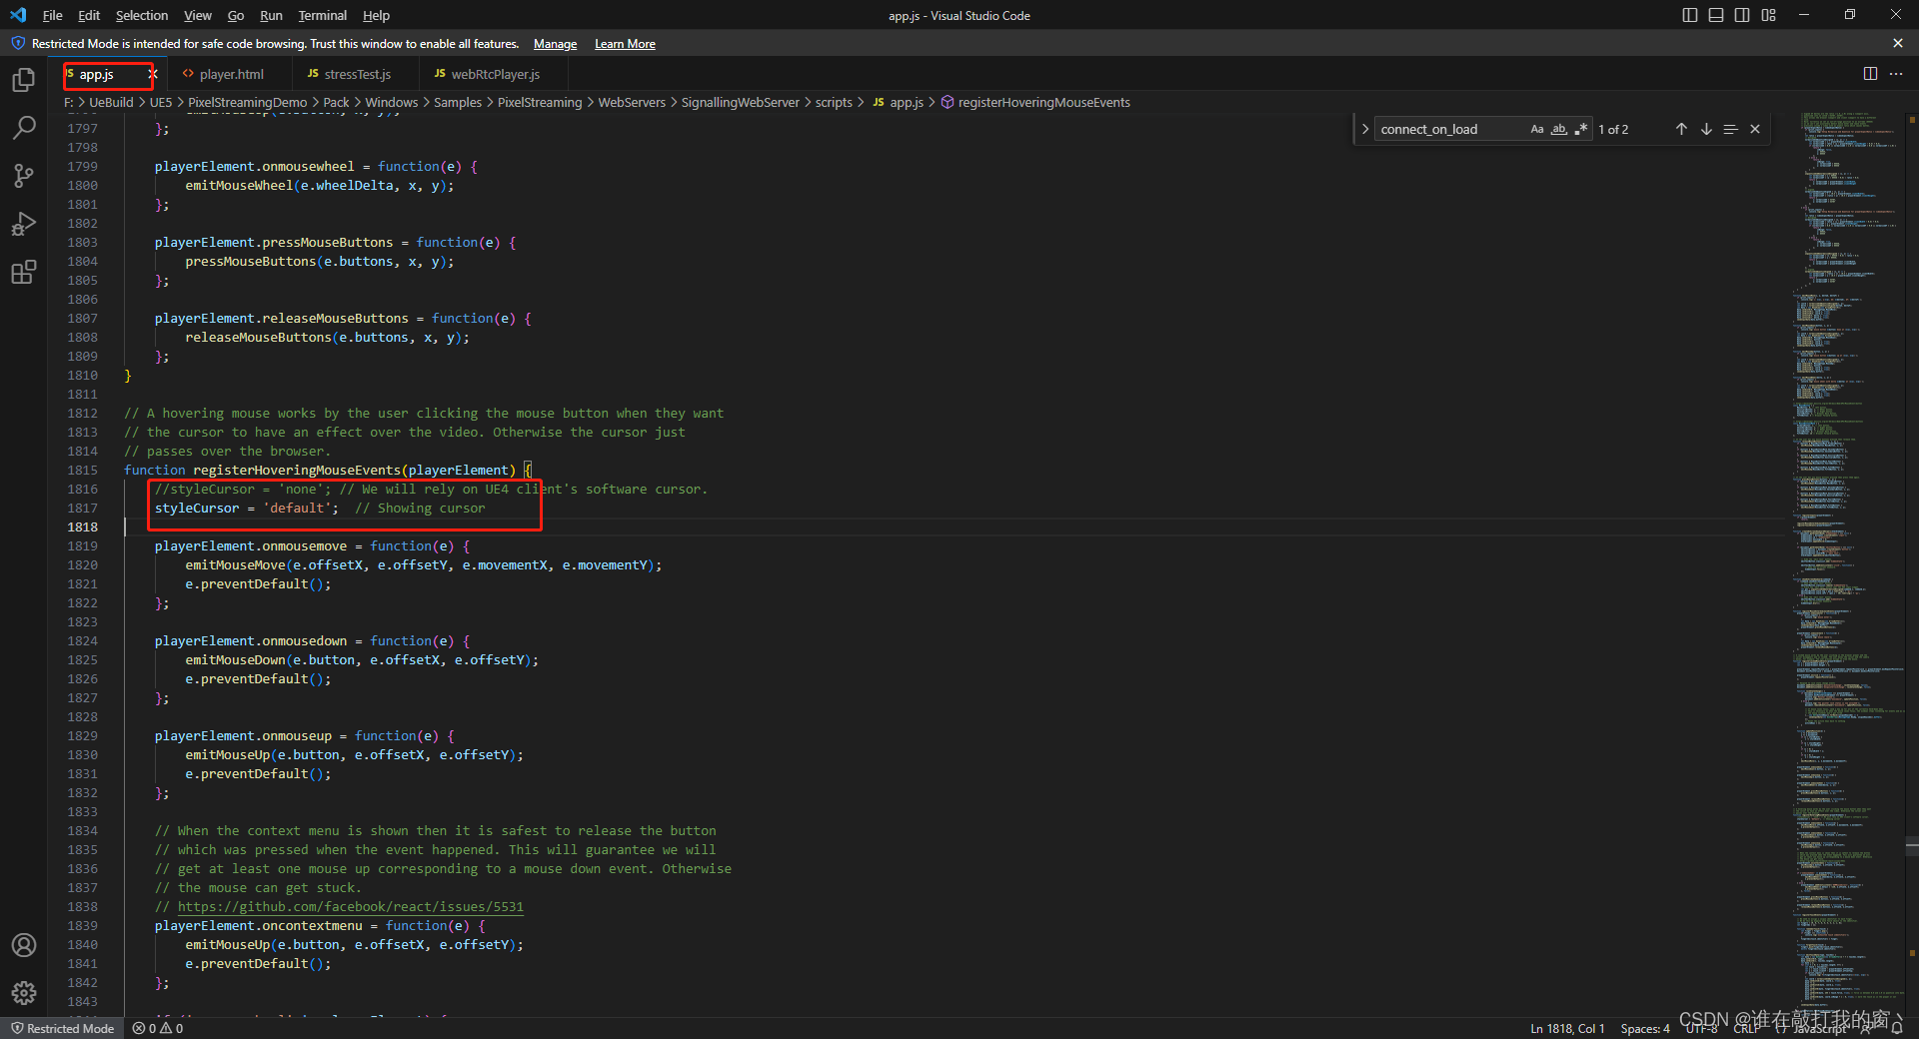Split the editor to the right
This screenshot has height=1039, width=1919.
[x=1870, y=74]
